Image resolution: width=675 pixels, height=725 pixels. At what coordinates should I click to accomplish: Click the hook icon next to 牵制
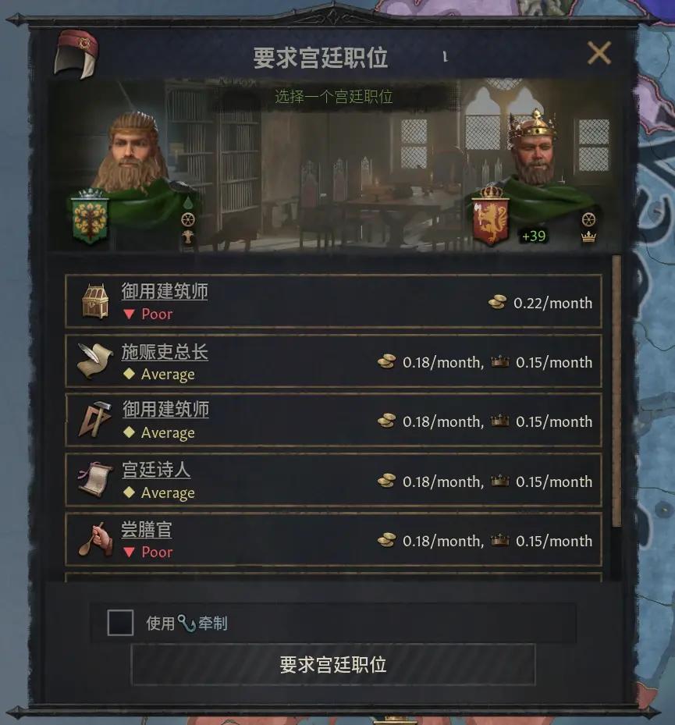point(187,624)
